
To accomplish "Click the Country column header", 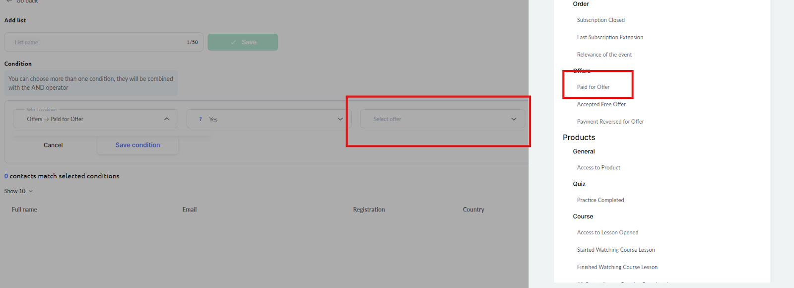I will [x=473, y=210].
